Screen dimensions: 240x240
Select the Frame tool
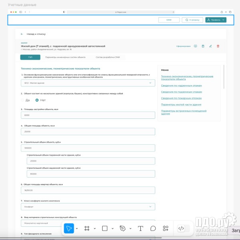click(87, 228)
